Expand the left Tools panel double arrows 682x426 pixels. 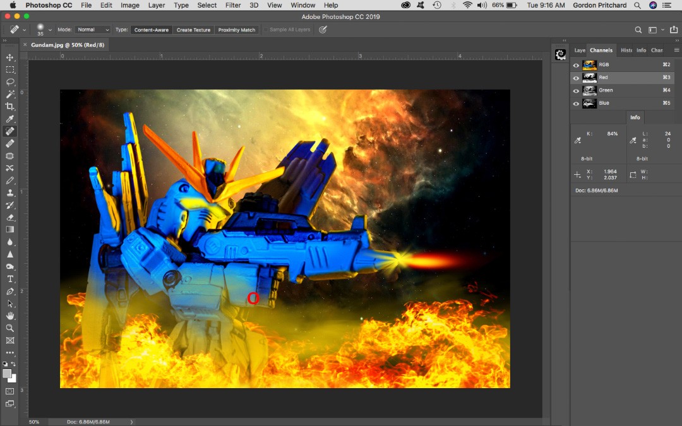pyautogui.click(x=4, y=40)
